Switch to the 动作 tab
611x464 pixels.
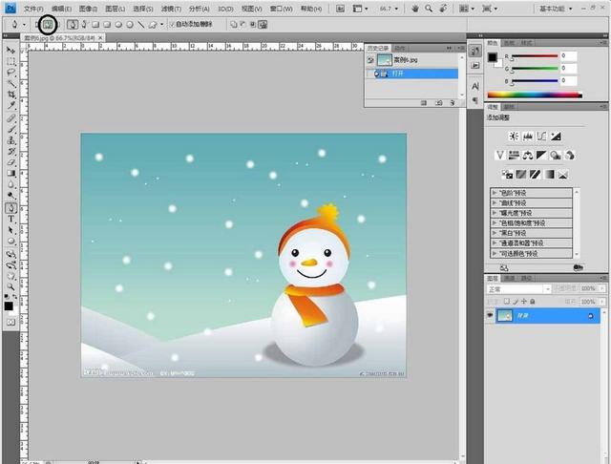401,47
